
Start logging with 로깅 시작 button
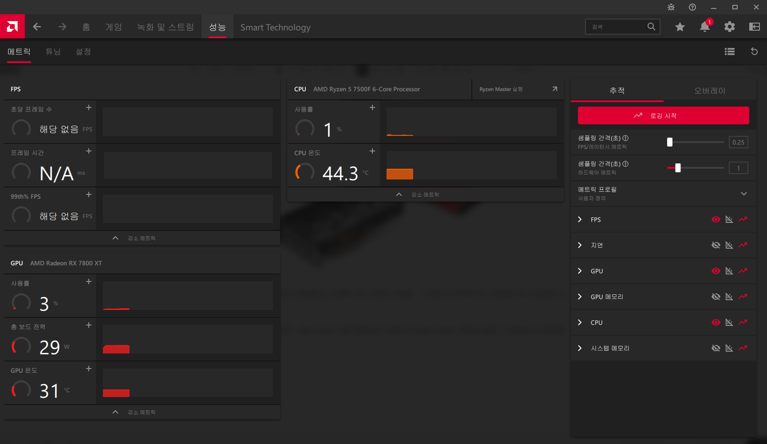pos(663,115)
